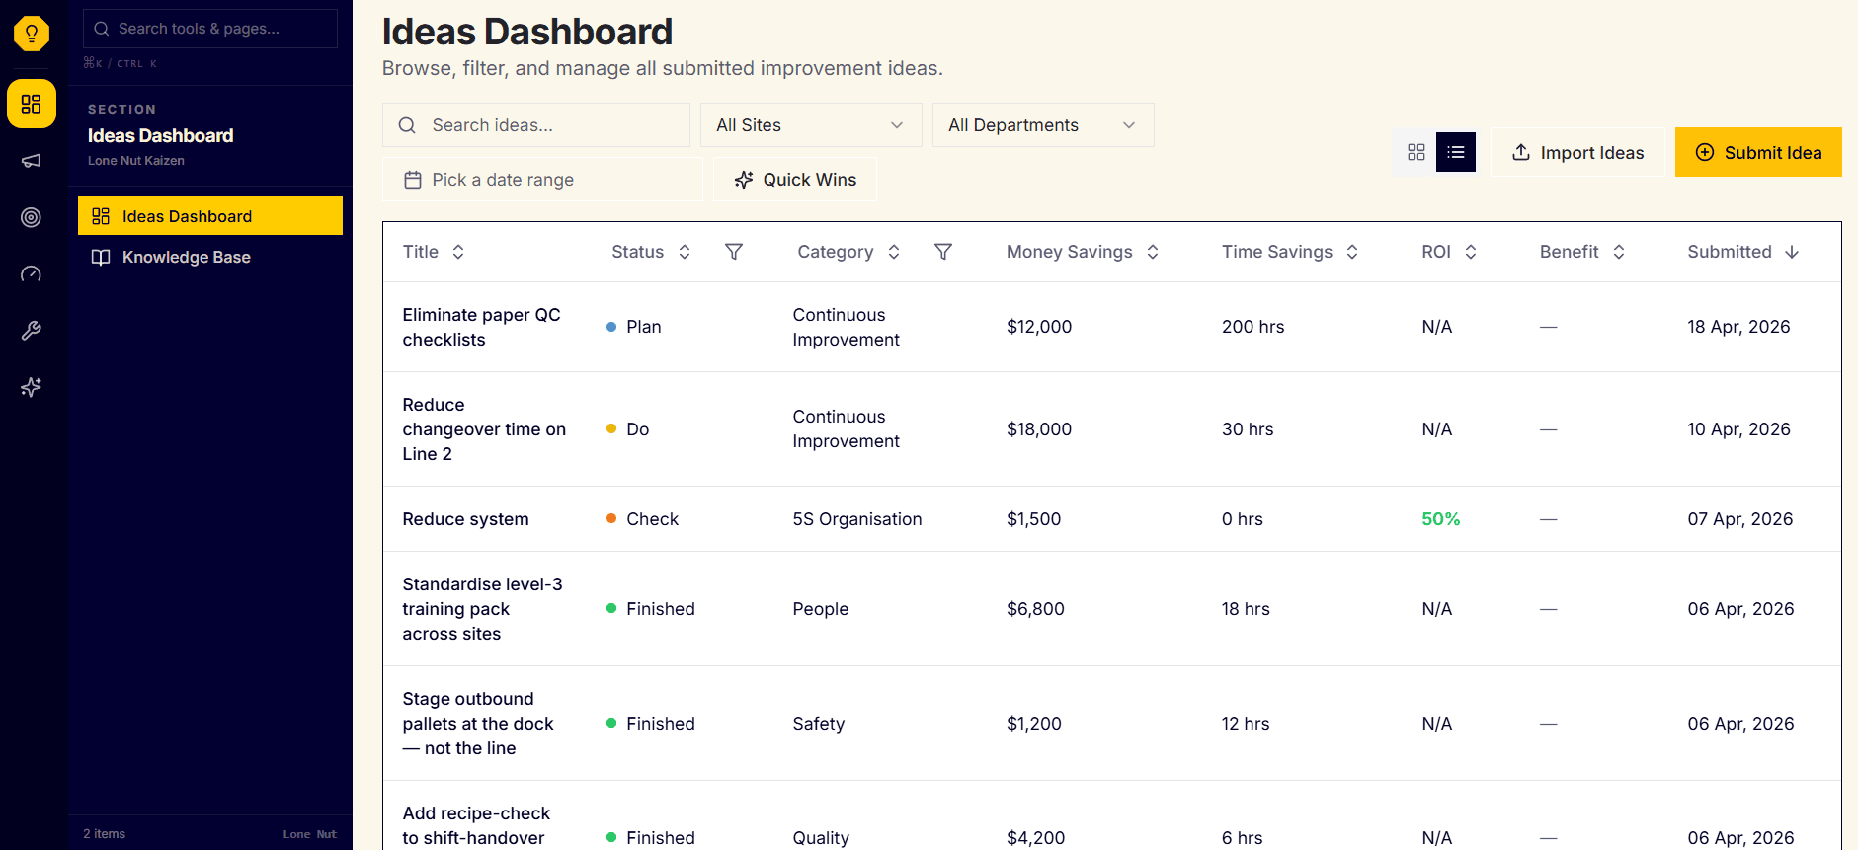1858x850 pixels.
Task: Open the wrench tools rail icon
Action: coord(32,331)
